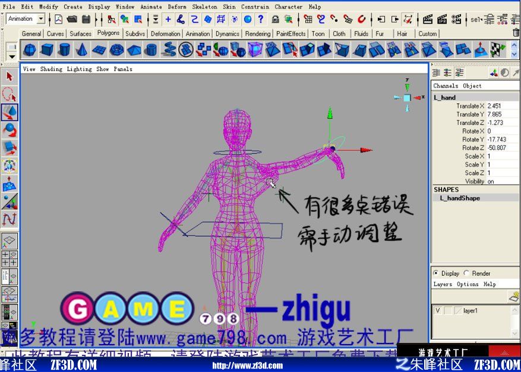Screen dimensions: 521x372
Task: Switch to the Dynamics shelf tab
Action: coord(228,33)
